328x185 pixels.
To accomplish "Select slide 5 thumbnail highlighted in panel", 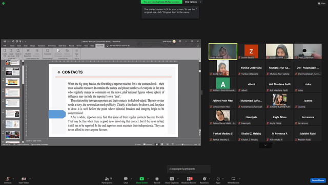I will coord(12,92).
